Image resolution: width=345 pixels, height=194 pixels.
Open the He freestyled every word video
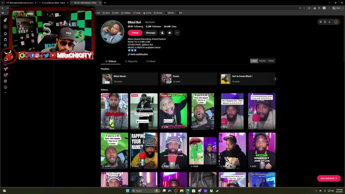262,111
